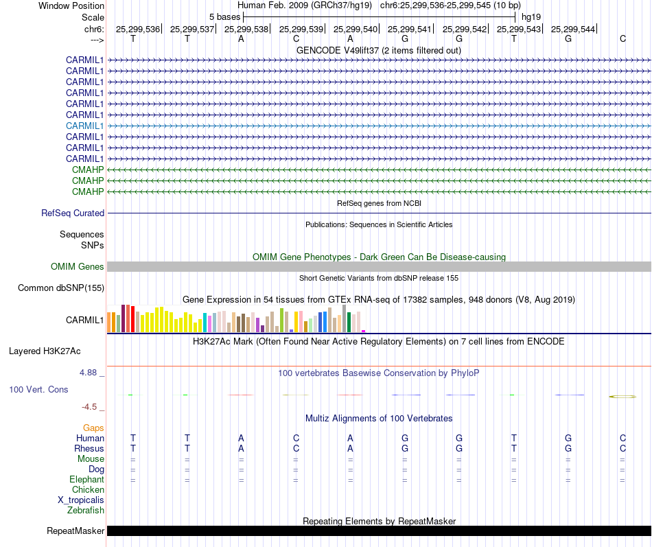Screen dimensions: 652x547
Task: Click the '5 bases' scale bar label
Action: 224,17
